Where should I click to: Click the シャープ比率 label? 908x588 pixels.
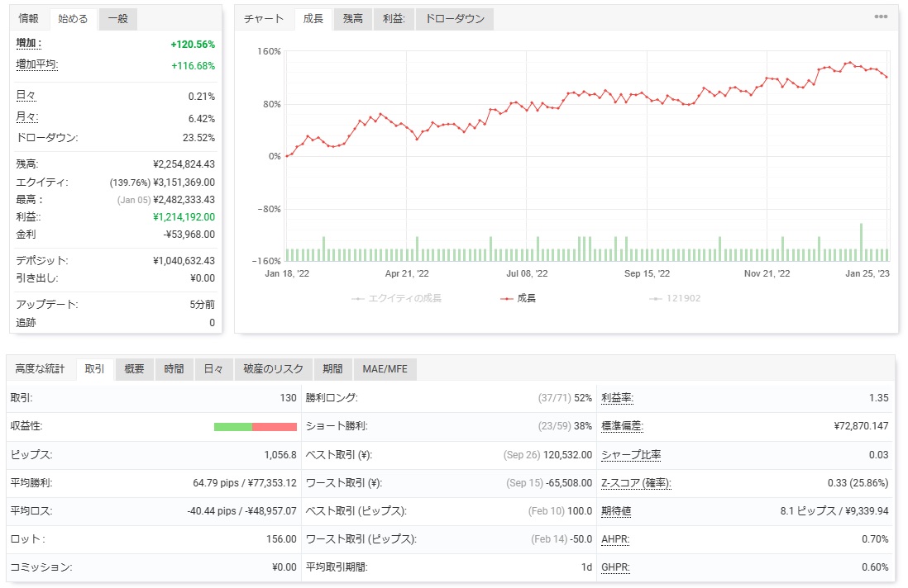coord(631,455)
